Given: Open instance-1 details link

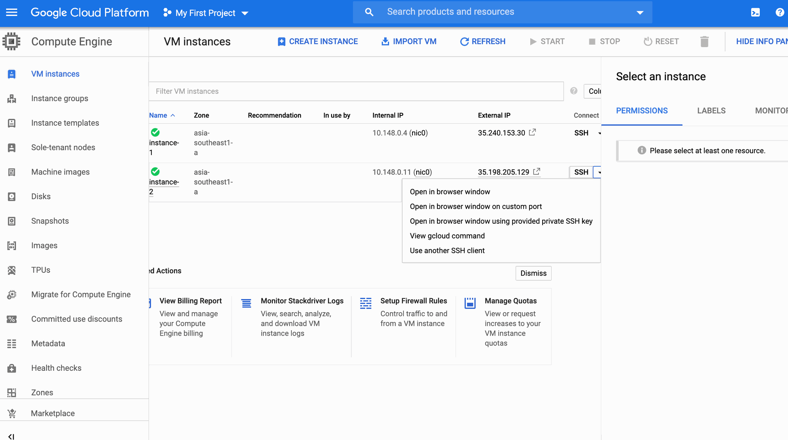Looking at the screenshot, I should tap(164, 147).
